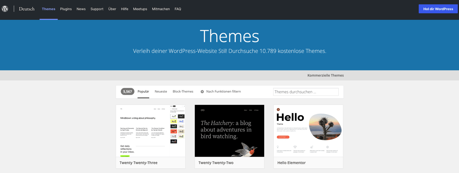
Task: Click the 5,567 theme count badge
Action: pyautogui.click(x=127, y=92)
